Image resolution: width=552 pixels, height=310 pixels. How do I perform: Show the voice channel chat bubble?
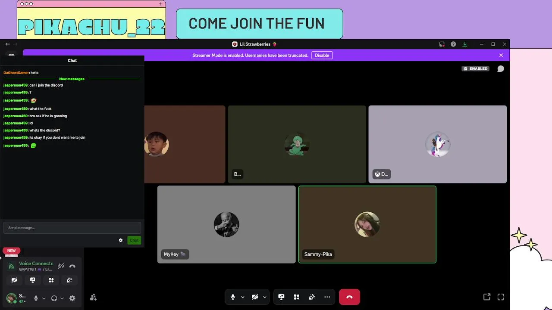501,69
